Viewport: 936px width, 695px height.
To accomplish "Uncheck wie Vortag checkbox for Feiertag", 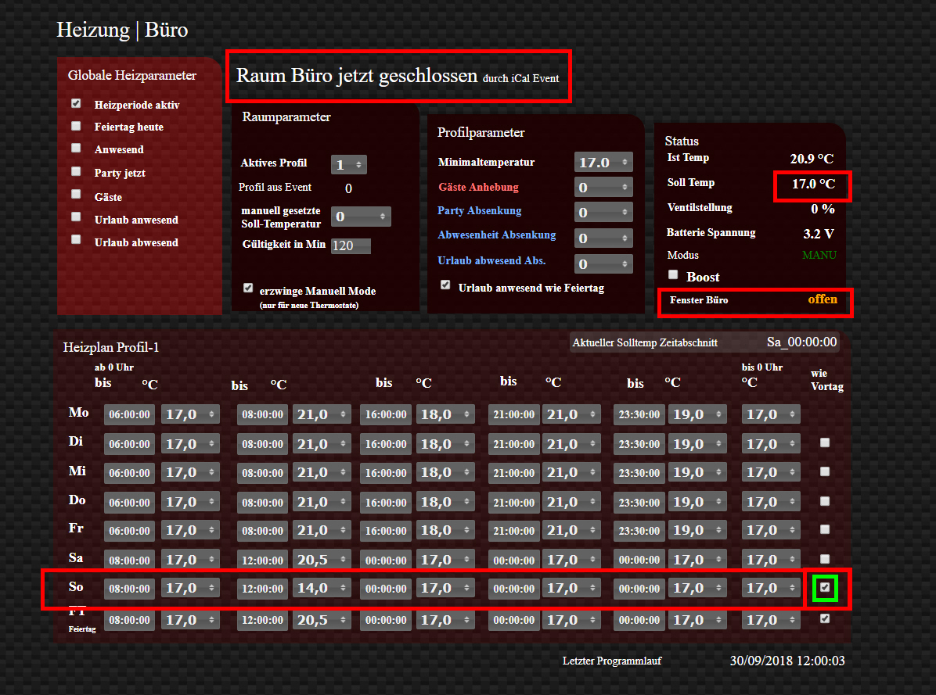I will click(x=825, y=618).
